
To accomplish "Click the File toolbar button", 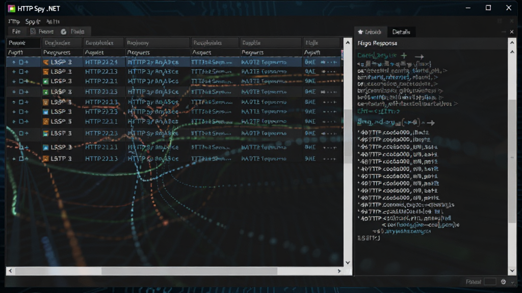I will coord(16,32).
